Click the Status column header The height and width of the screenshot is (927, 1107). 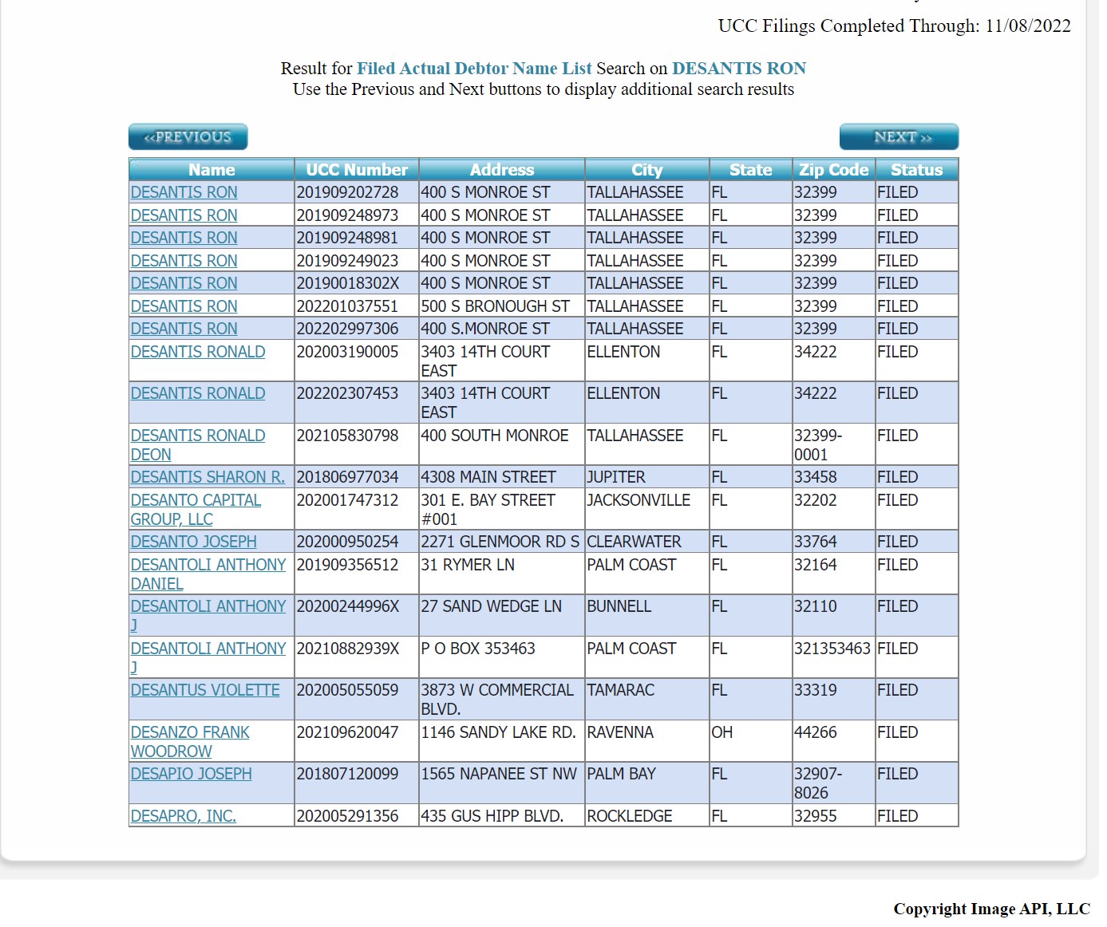tap(917, 169)
